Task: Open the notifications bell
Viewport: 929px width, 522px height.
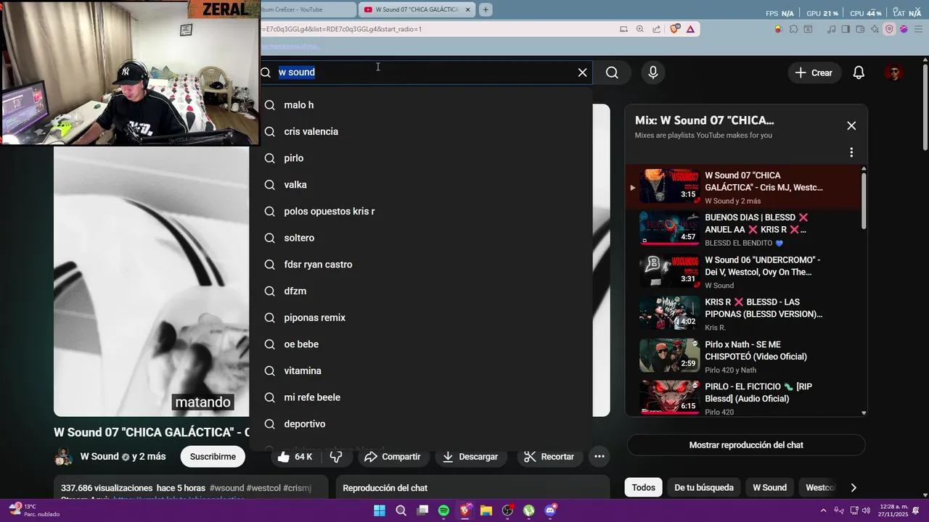Action: tap(859, 72)
